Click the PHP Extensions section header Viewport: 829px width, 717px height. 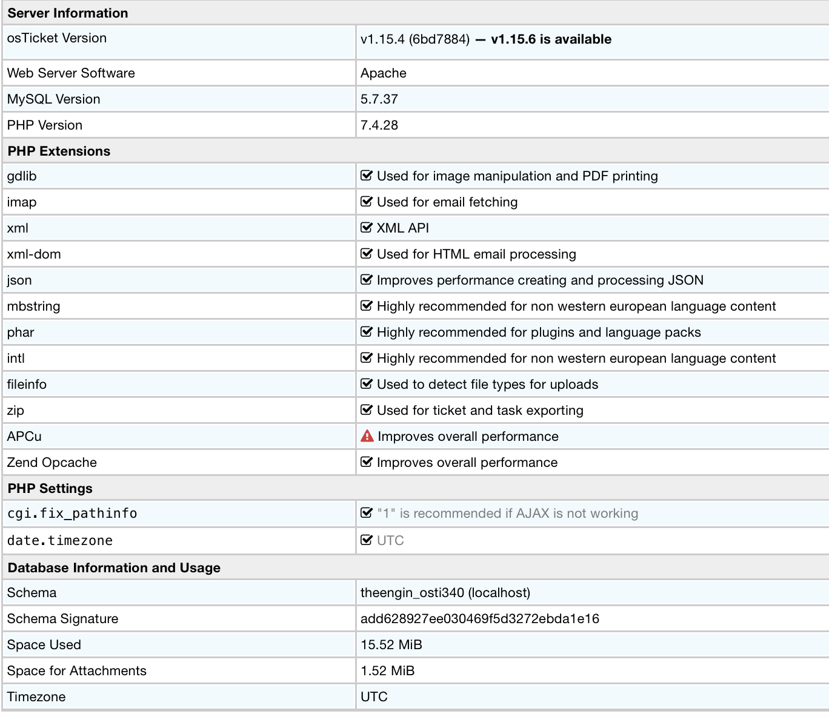pyautogui.click(x=59, y=151)
